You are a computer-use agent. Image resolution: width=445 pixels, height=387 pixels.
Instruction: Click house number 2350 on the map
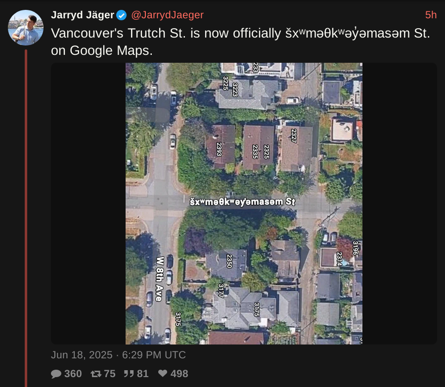229,261
